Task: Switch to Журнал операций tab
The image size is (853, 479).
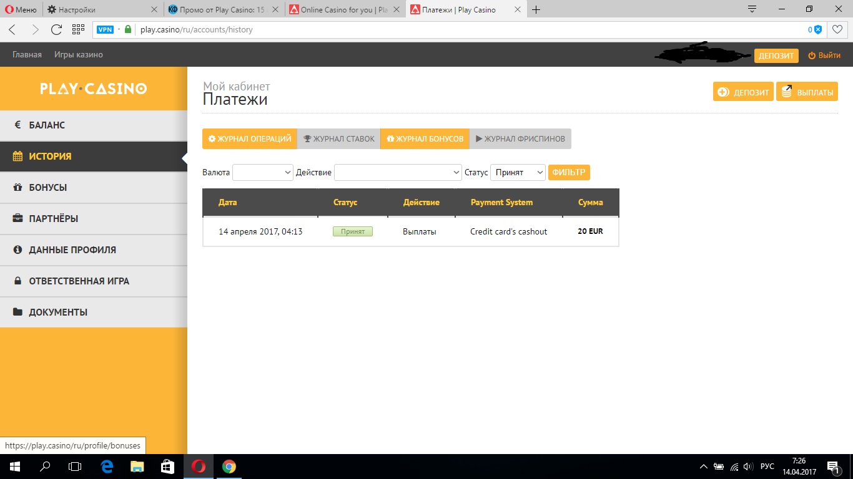Action: [250, 138]
